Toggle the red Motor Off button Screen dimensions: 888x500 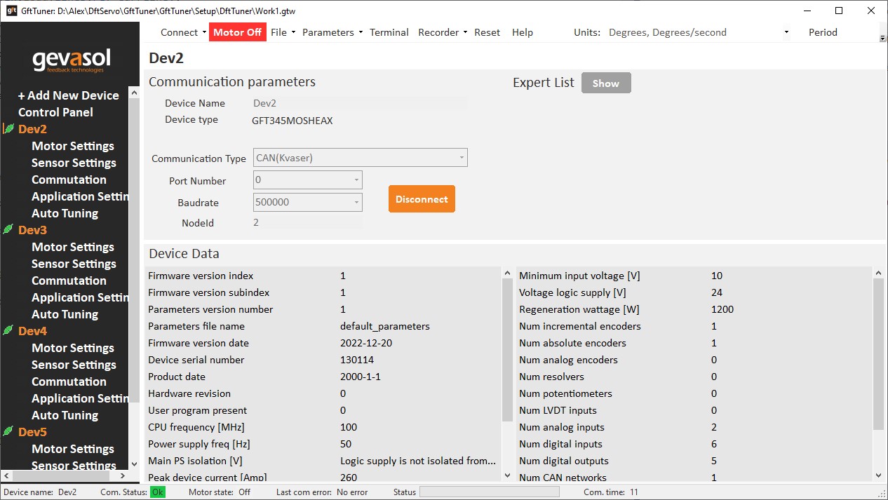237,32
